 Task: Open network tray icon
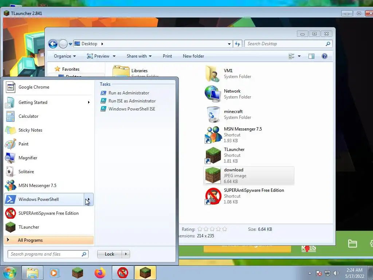pos(327,273)
